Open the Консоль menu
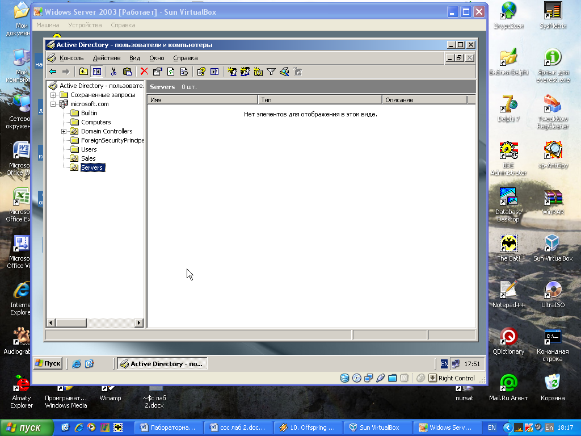581x436 pixels. tap(71, 58)
